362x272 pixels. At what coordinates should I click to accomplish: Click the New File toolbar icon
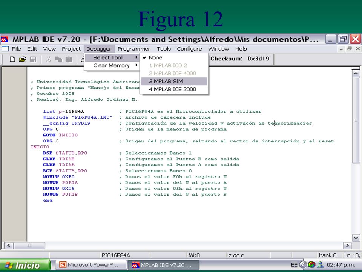point(12,59)
